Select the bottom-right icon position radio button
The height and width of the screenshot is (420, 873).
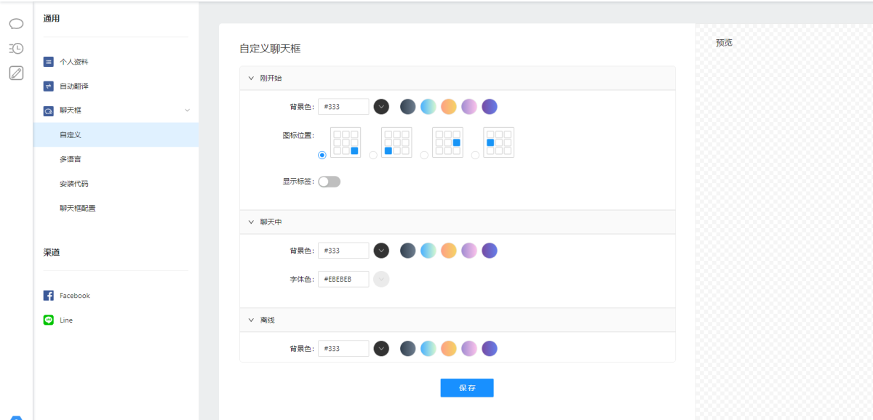(322, 155)
